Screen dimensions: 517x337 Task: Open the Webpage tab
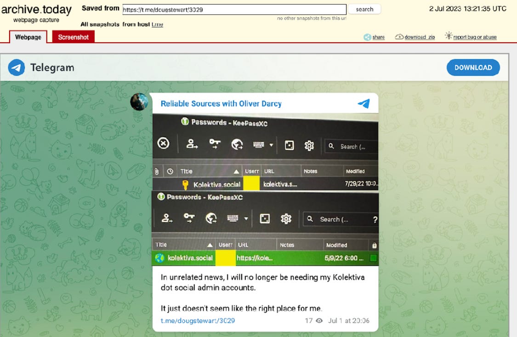(28, 37)
